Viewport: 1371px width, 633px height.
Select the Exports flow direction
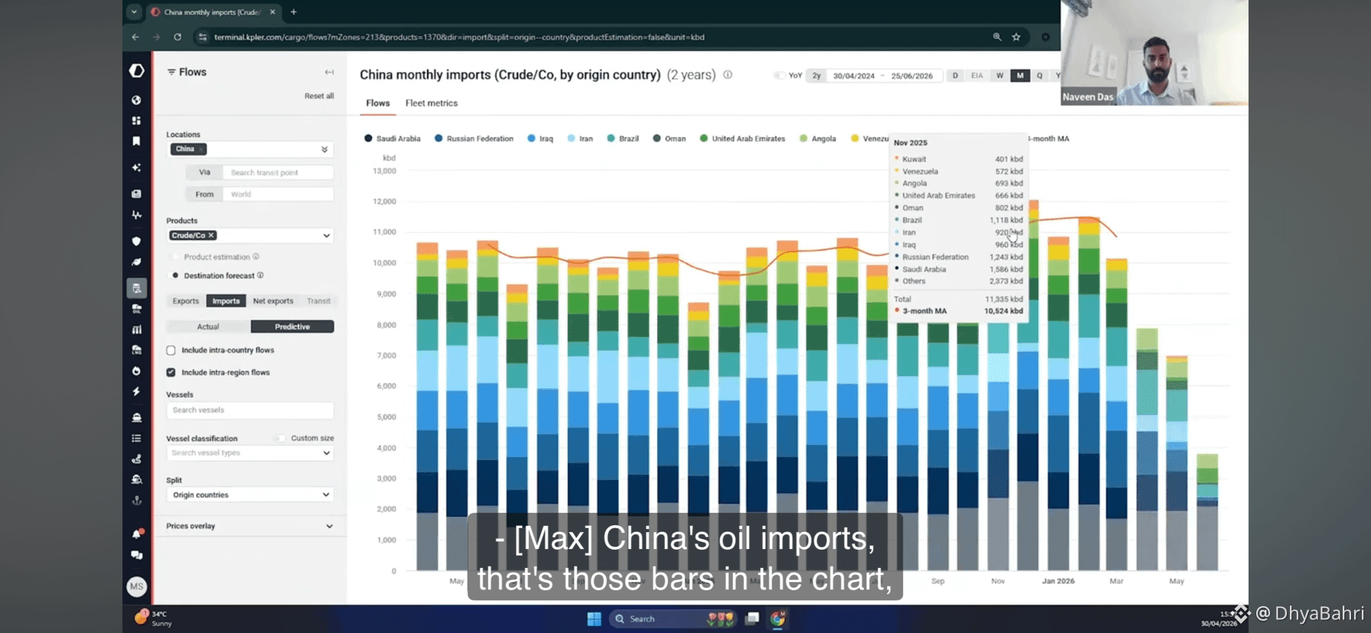185,301
